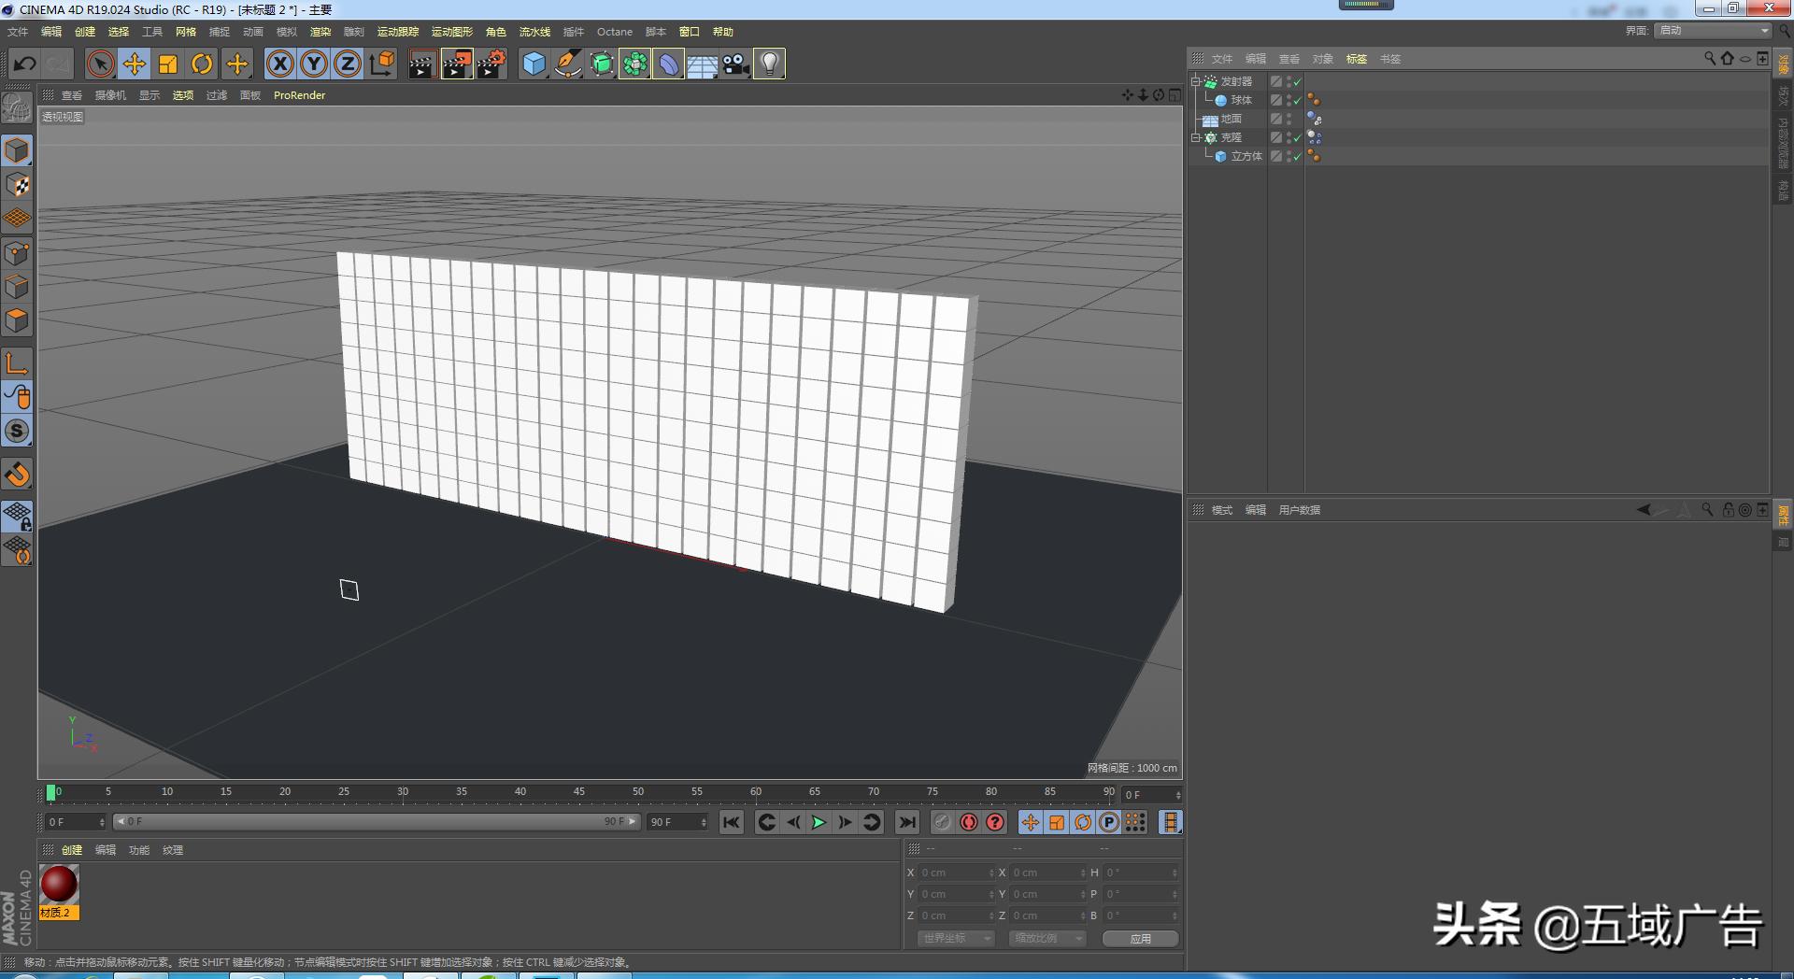This screenshot has height=979, width=1794.
Task: Select the Scale tool
Action: click(x=168, y=64)
